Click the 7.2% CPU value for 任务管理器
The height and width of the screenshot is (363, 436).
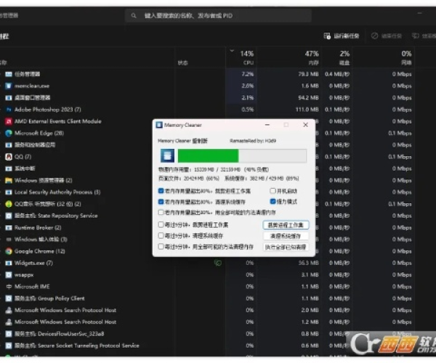coord(248,74)
